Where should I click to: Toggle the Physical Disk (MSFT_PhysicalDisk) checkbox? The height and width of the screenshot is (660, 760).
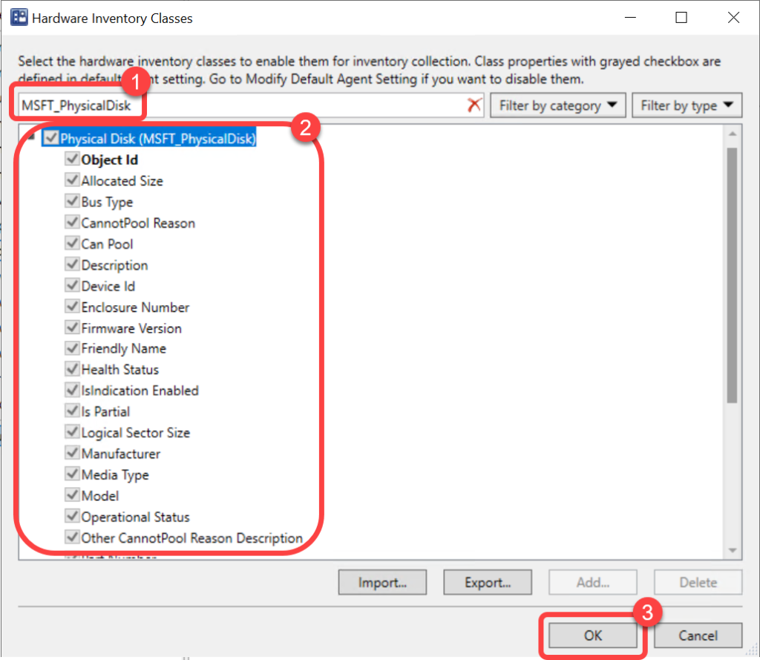[x=51, y=138]
